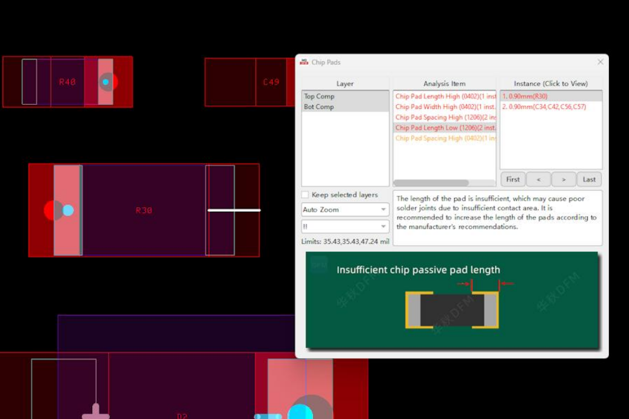Image resolution: width=629 pixels, height=419 pixels.
Task: Select Chip Pad Length High (0402) item
Action: click(445, 96)
